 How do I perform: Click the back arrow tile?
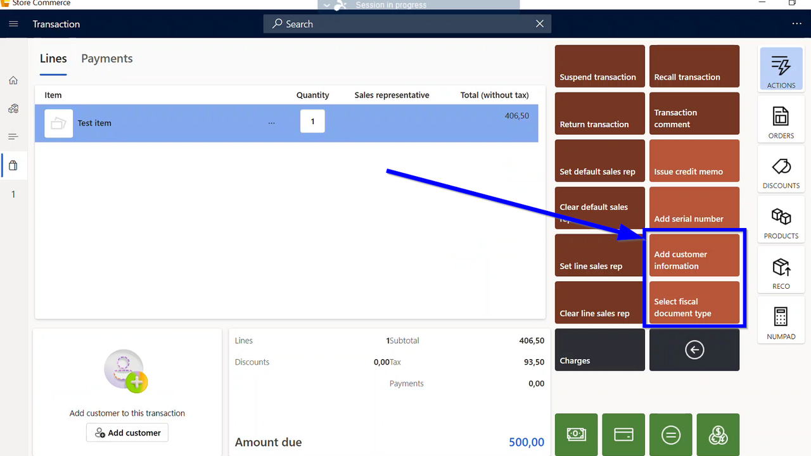click(x=694, y=350)
